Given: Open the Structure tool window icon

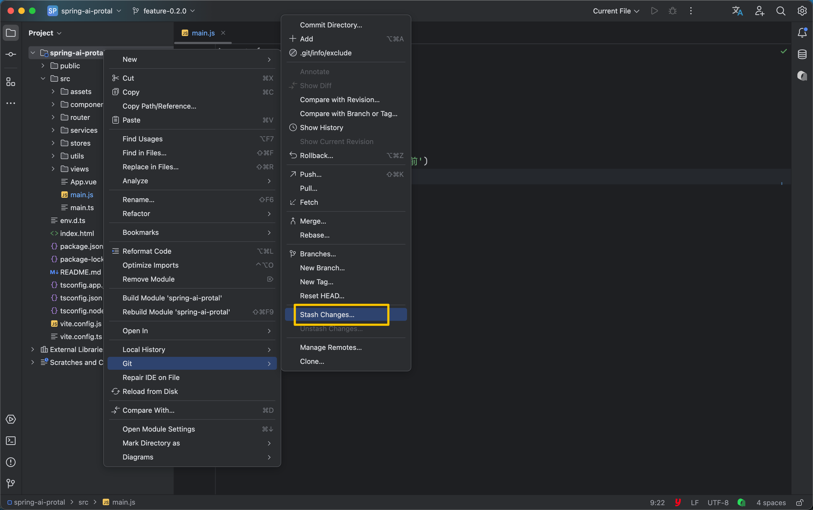Looking at the screenshot, I should point(11,82).
